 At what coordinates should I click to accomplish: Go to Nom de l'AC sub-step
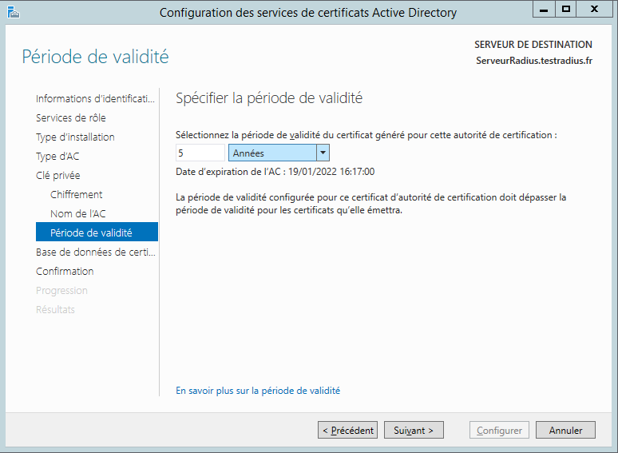(x=77, y=213)
